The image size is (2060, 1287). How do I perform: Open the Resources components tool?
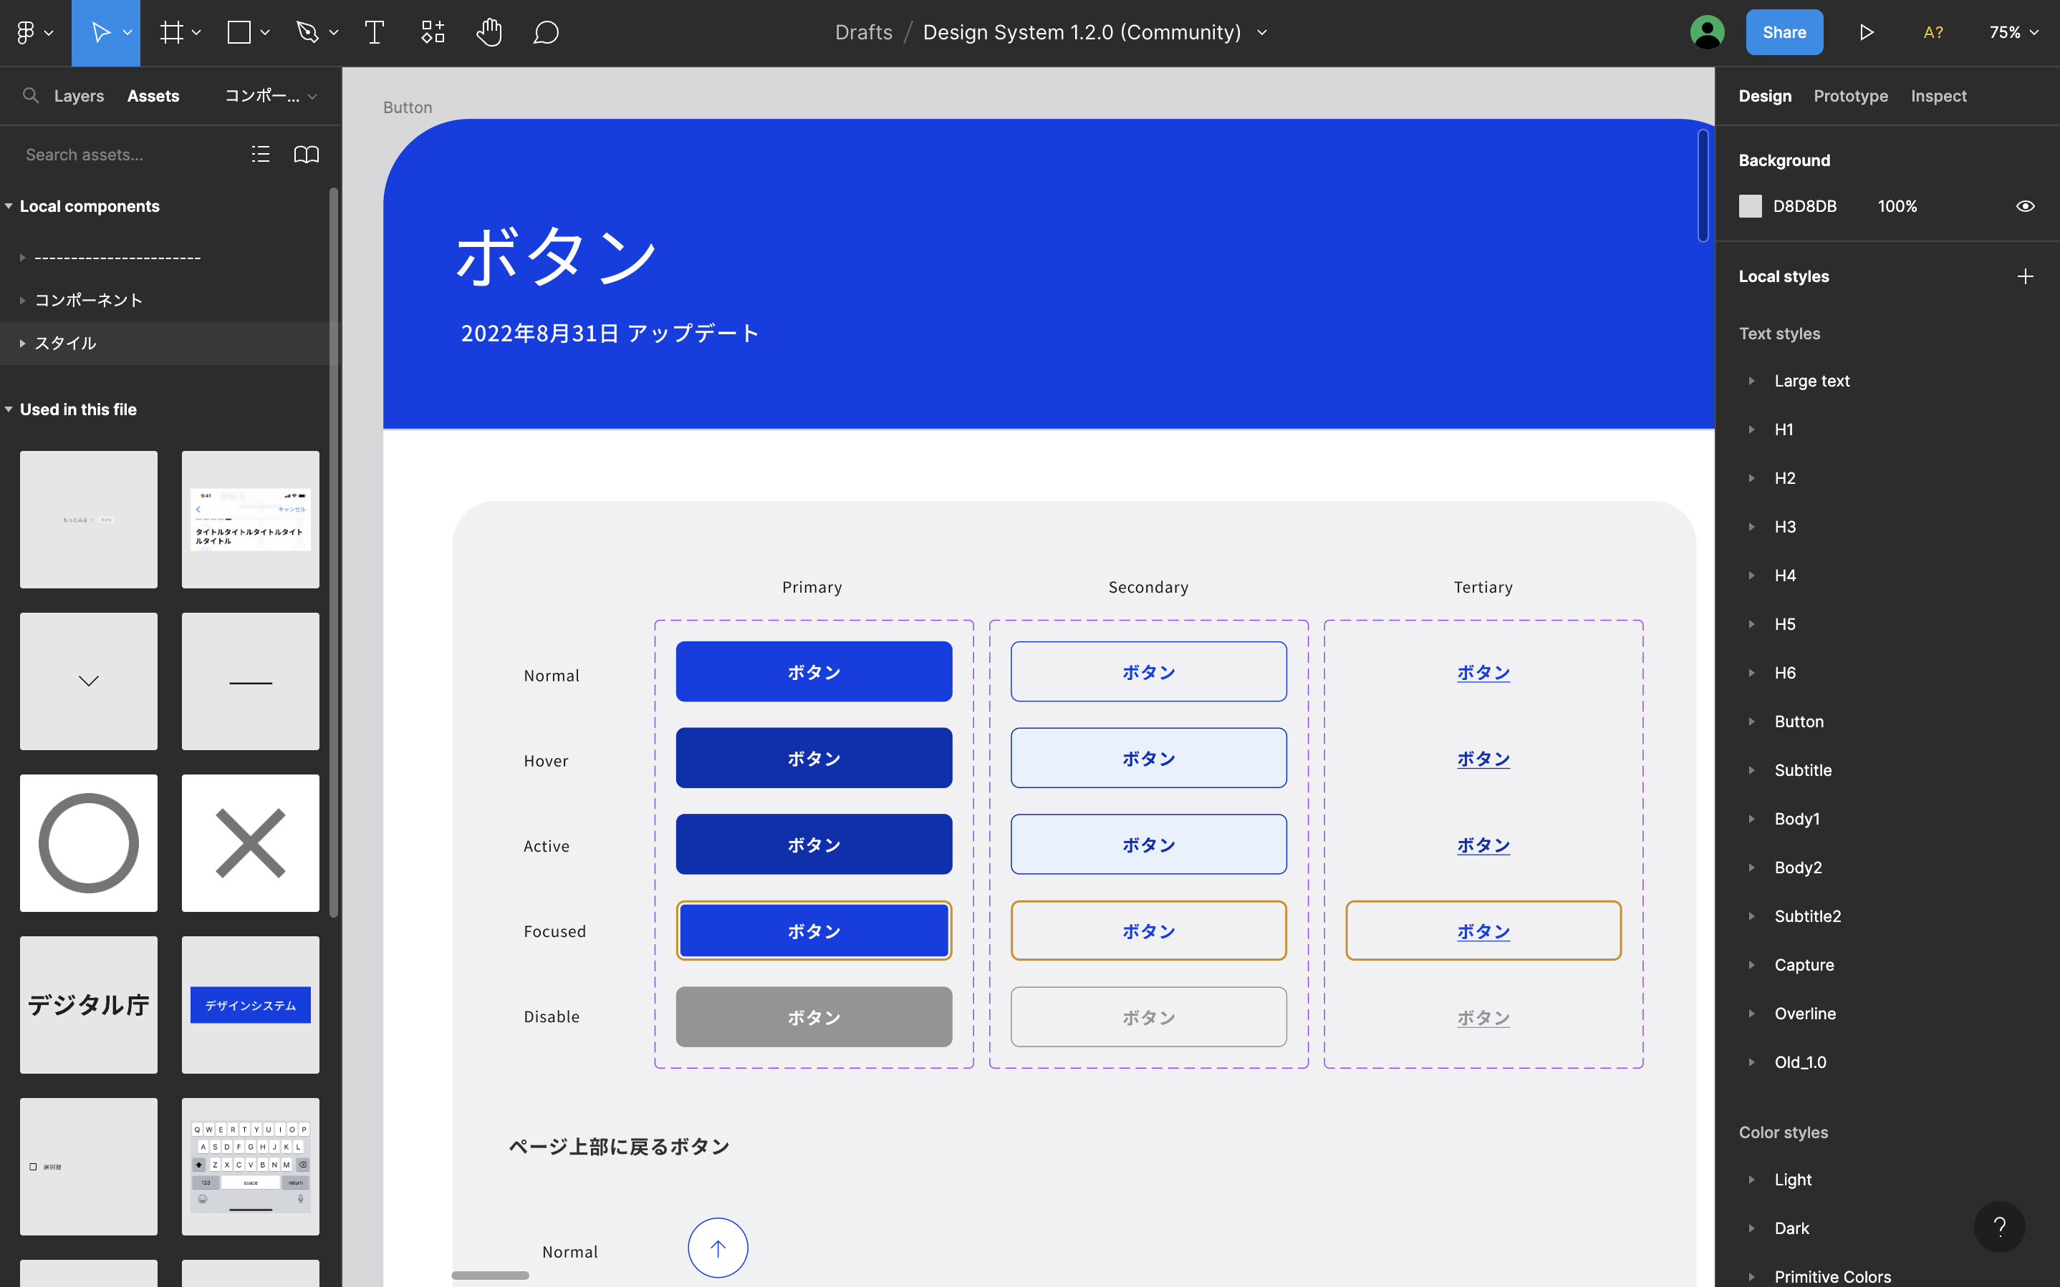[x=433, y=32]
